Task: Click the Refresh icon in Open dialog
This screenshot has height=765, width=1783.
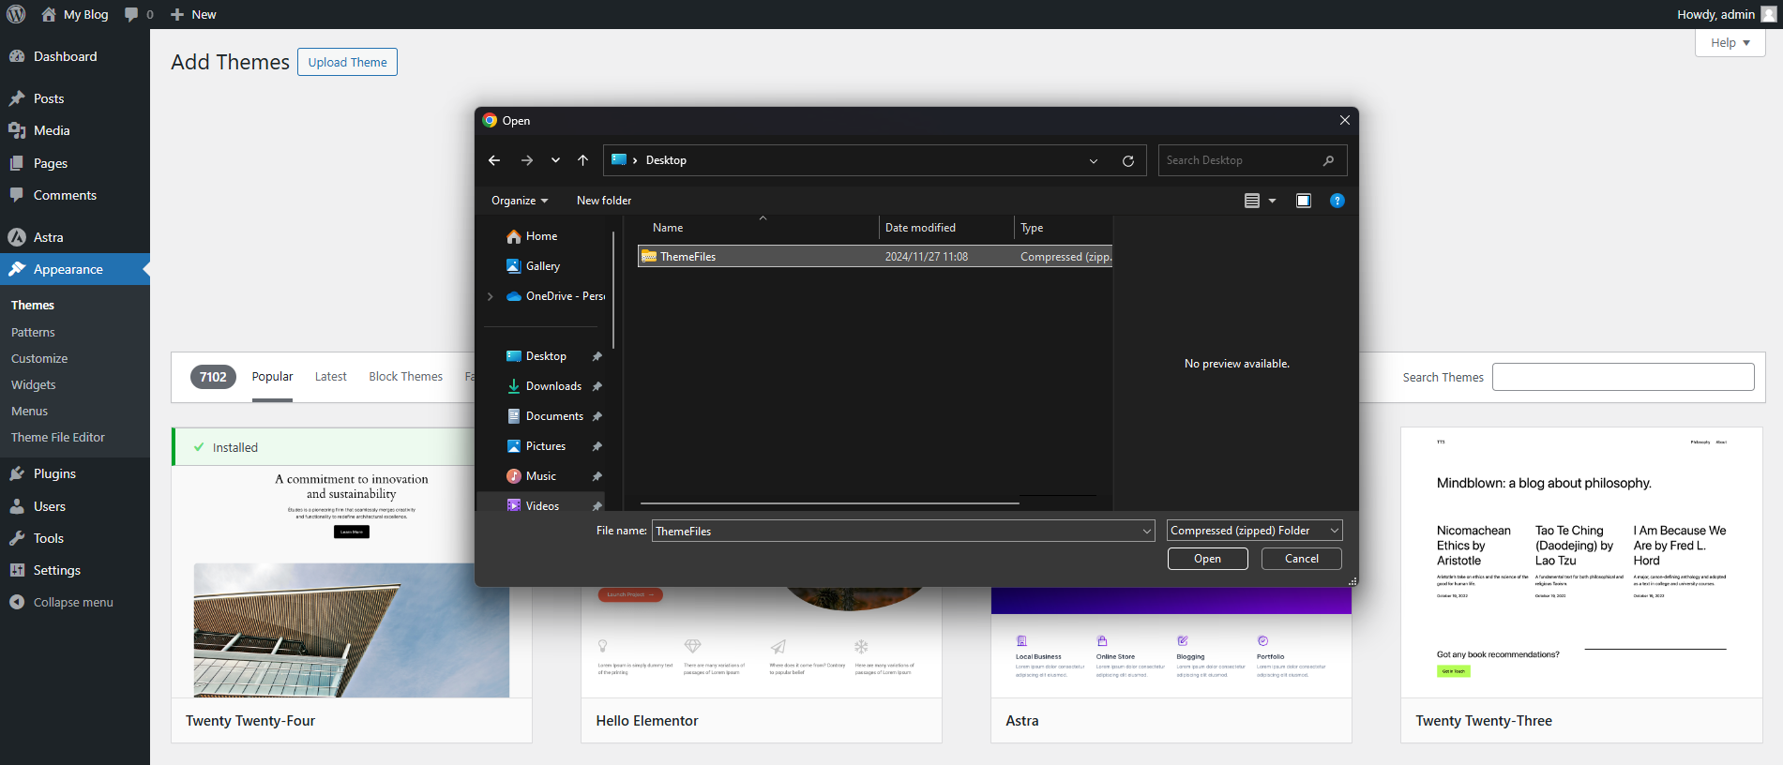Action: point(1128,161)
